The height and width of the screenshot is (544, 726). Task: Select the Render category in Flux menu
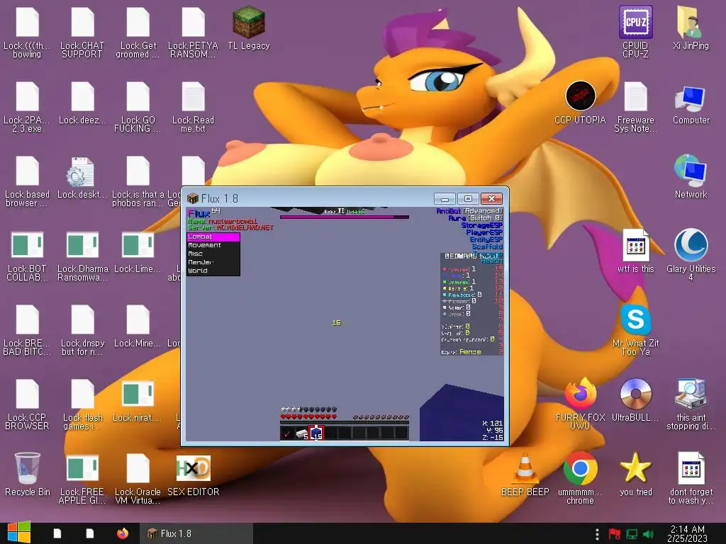[x=213, y=262]
